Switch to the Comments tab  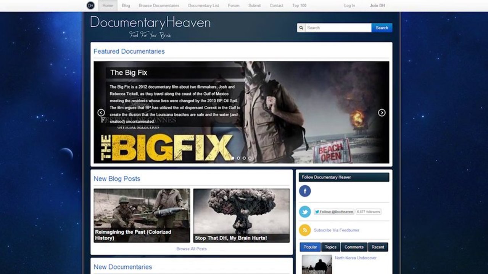tap(354, 247)
